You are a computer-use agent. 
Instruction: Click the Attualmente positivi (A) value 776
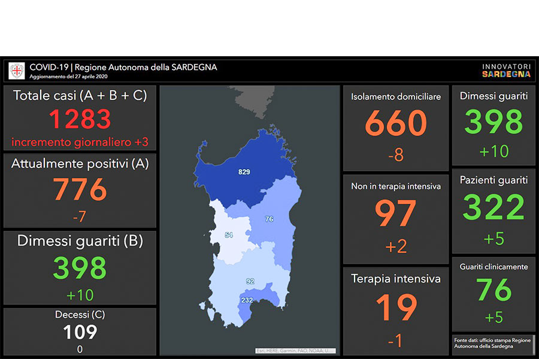(x=80, y=190)
